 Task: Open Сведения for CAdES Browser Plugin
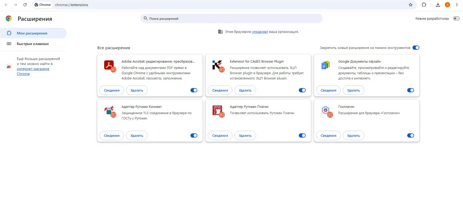point(220,90)
